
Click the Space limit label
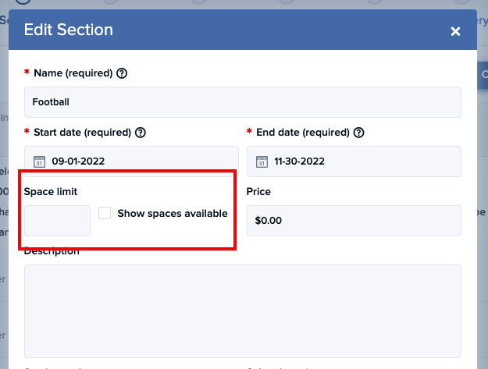[x=51, y=191]
